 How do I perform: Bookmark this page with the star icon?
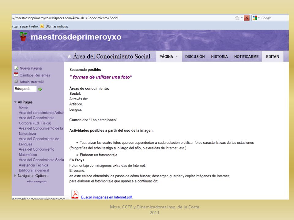tap(237, 18)
